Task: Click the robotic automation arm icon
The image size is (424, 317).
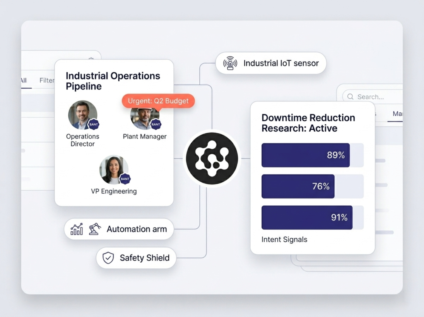Action: click(95, 229)
